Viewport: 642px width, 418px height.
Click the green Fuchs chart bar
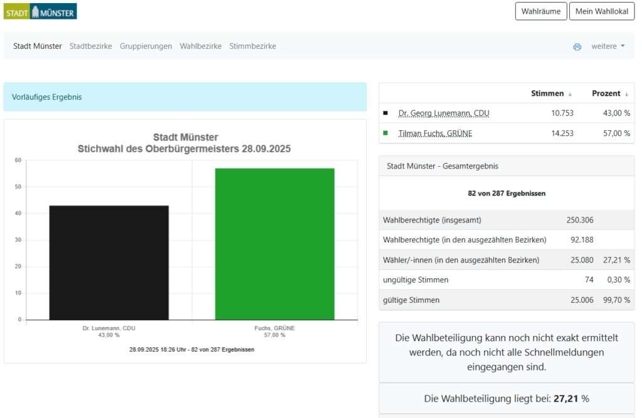275,244
